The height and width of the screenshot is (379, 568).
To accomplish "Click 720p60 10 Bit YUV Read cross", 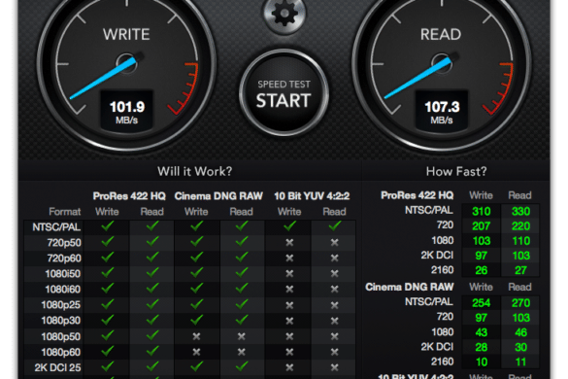I will [334, 258].
